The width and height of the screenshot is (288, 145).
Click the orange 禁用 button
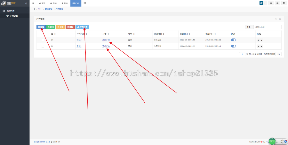(60, 27)
